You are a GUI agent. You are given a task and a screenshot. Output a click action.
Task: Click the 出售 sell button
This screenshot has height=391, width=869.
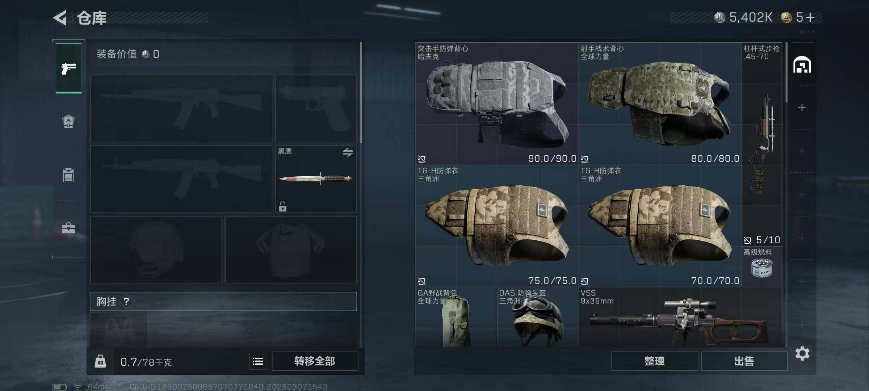pyautogui.click(x=744, y=361)
